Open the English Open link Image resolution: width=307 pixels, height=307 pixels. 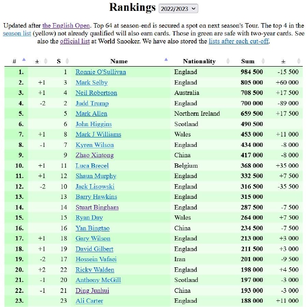[66, 26]
